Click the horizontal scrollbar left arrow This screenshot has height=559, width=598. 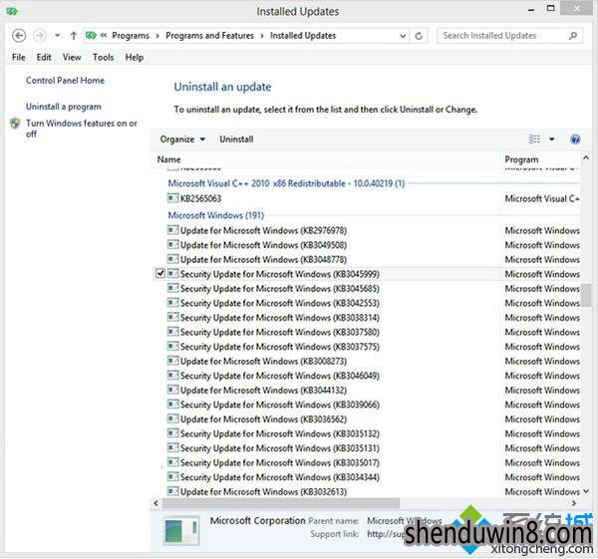(x=155, y=504)
